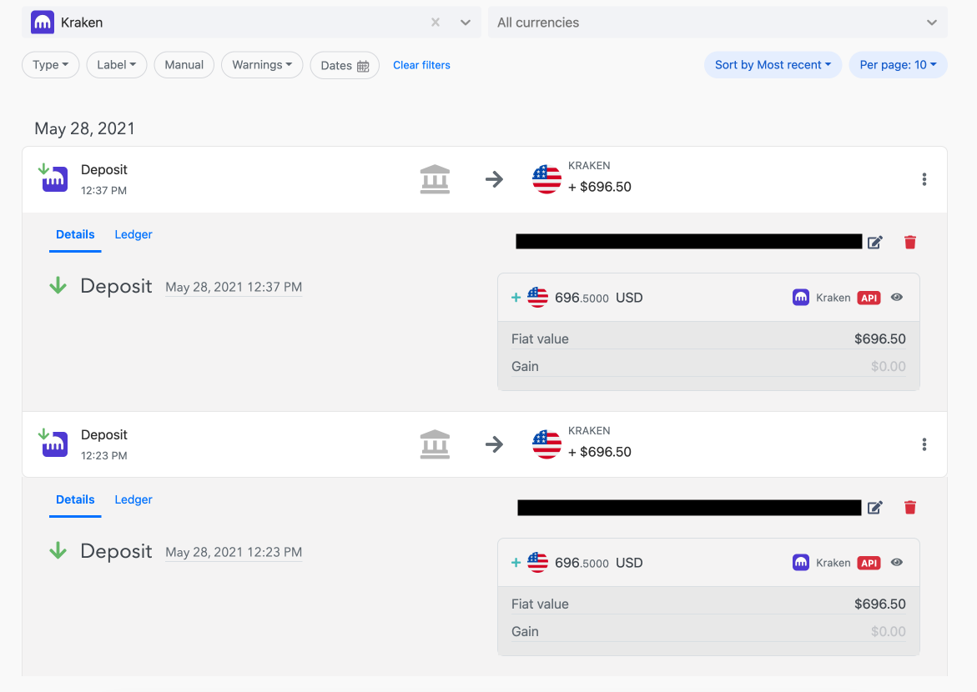Click US flag in the 12:37 PM ledger entry

pyautogui.click(x=537, y=298)
